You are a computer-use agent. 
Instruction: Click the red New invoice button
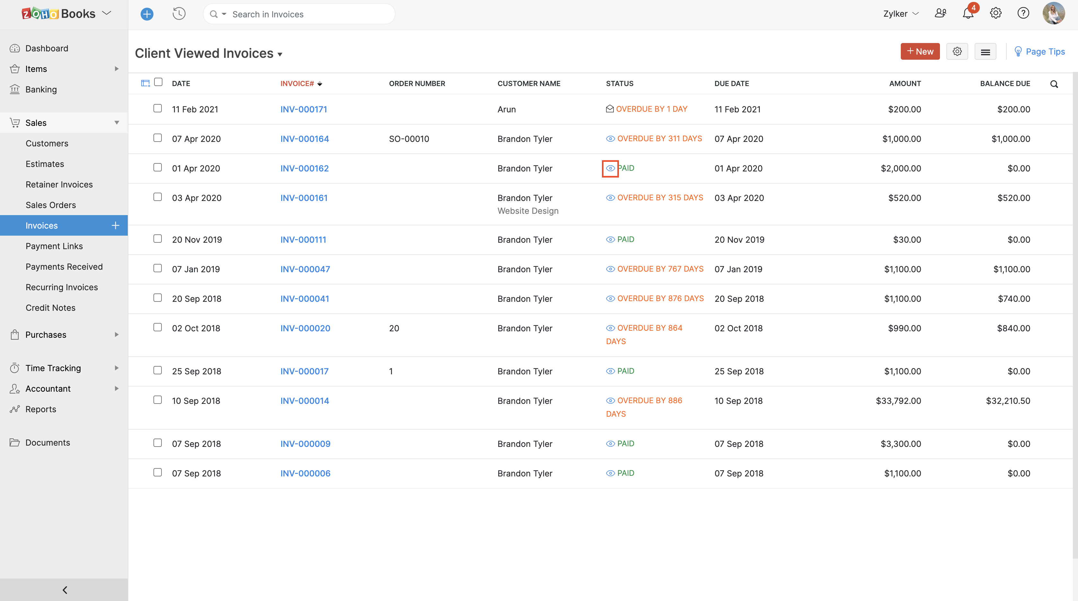point(920,51)
